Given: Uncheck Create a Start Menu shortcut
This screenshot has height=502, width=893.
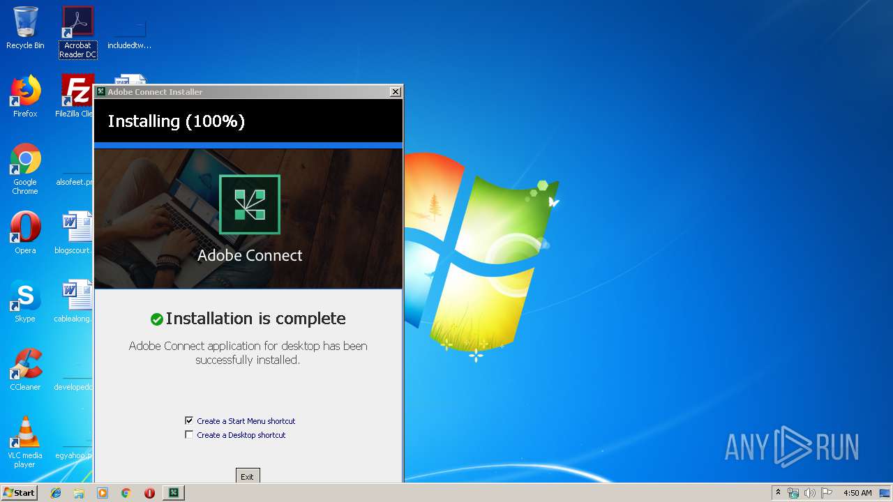Looking at the screenshot, I should coord(189,420).
